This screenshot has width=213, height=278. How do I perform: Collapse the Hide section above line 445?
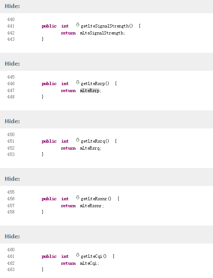12,64
